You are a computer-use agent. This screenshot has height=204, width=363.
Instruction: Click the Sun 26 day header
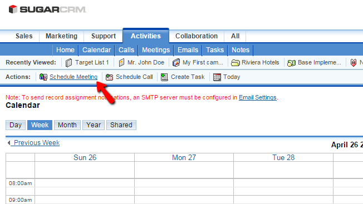[85, 157]
